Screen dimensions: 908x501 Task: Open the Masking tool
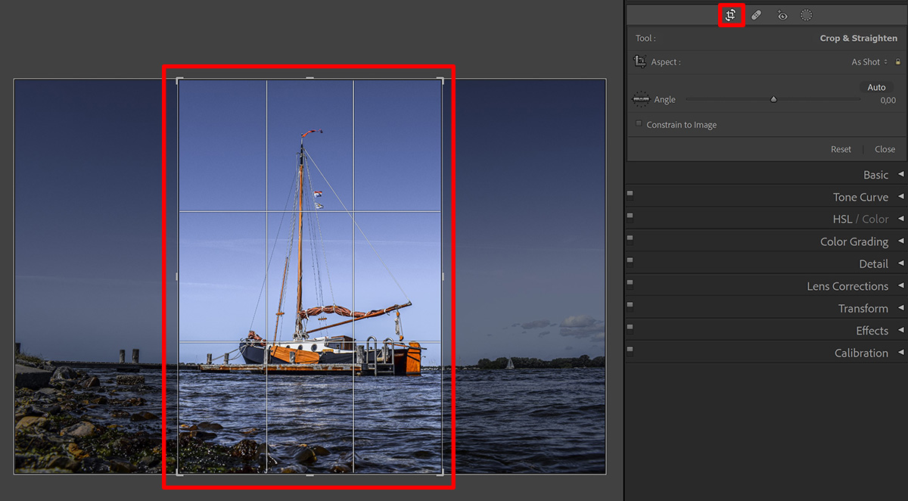pyautogui.click(x=806, y=14)
